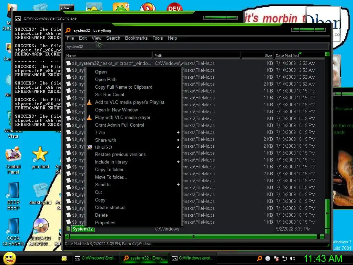Open the Edit menu

pos(83,38)
